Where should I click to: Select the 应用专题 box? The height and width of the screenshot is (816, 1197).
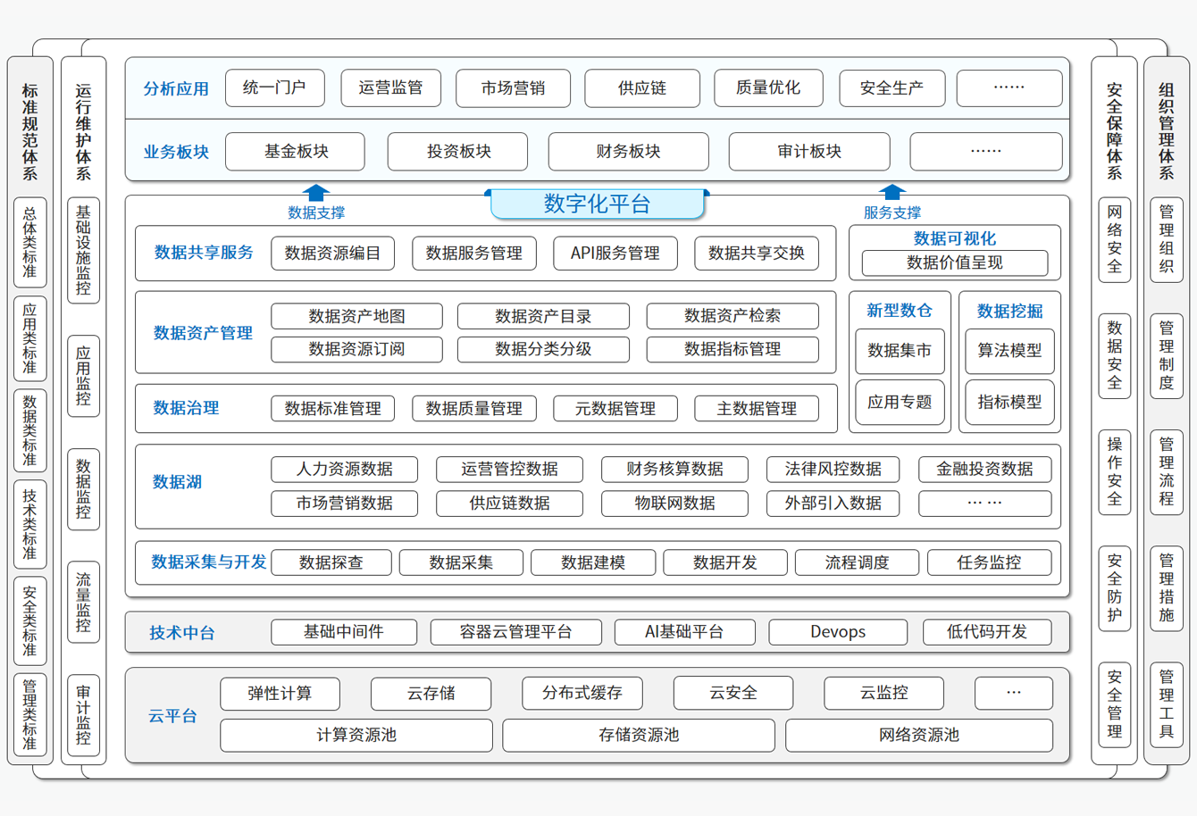(900, 402)
